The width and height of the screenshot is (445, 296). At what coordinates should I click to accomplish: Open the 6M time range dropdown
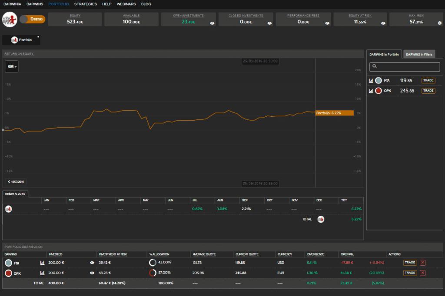pos(12,66)
